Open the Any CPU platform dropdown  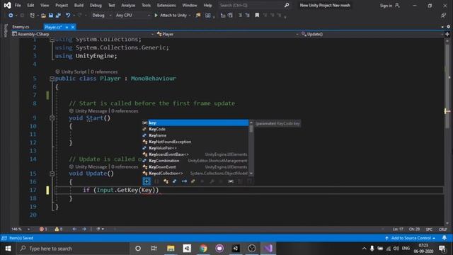pyautogui.click(x=132, y=16)
